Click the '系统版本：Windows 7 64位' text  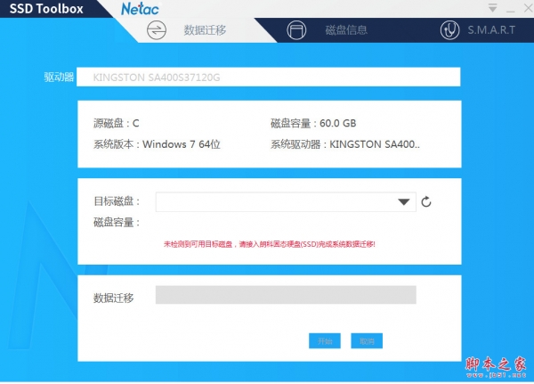point(157,144)
